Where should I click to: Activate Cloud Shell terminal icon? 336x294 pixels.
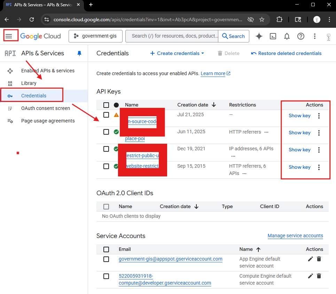[273, 37]
